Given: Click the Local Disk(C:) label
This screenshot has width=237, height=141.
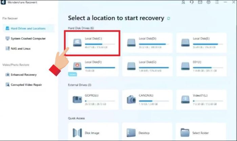Looking at the screenshot, I should 93,39.
